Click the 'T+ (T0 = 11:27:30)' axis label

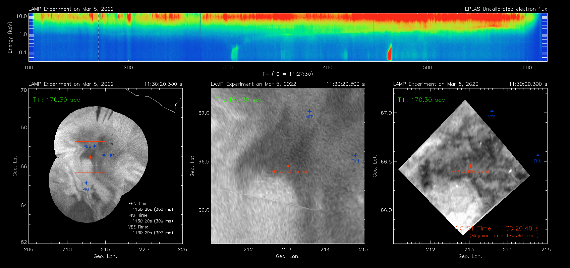tap(287, 74)
